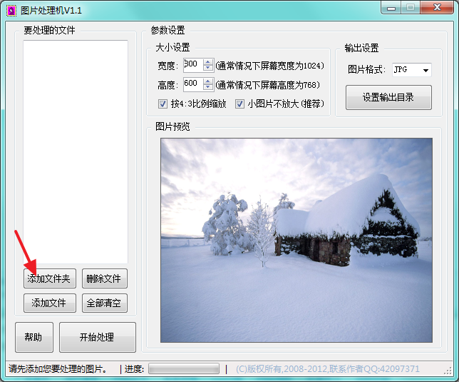Viewport: 459px width, 382px height.
Task: Decrease 宽度 with the down spinner arrow
Action: point(208,69)
